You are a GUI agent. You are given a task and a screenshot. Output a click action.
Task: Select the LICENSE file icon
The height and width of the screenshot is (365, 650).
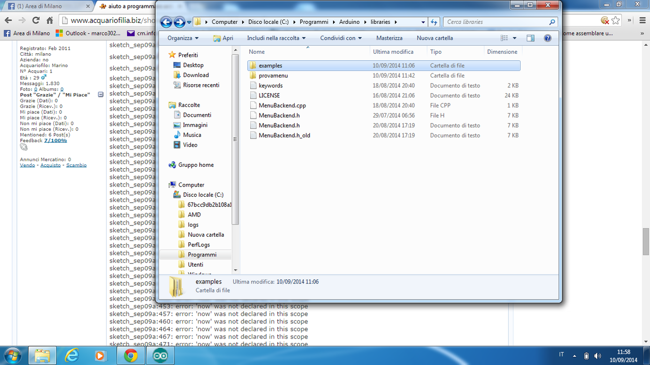[254, 95]
